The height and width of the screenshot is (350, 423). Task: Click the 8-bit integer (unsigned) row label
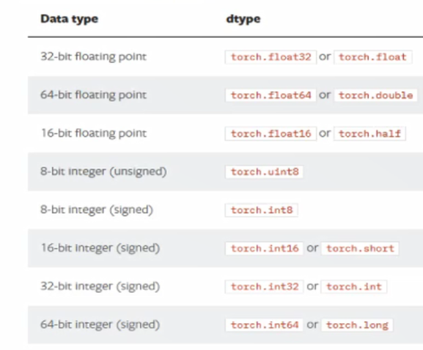tap(103, 171)
